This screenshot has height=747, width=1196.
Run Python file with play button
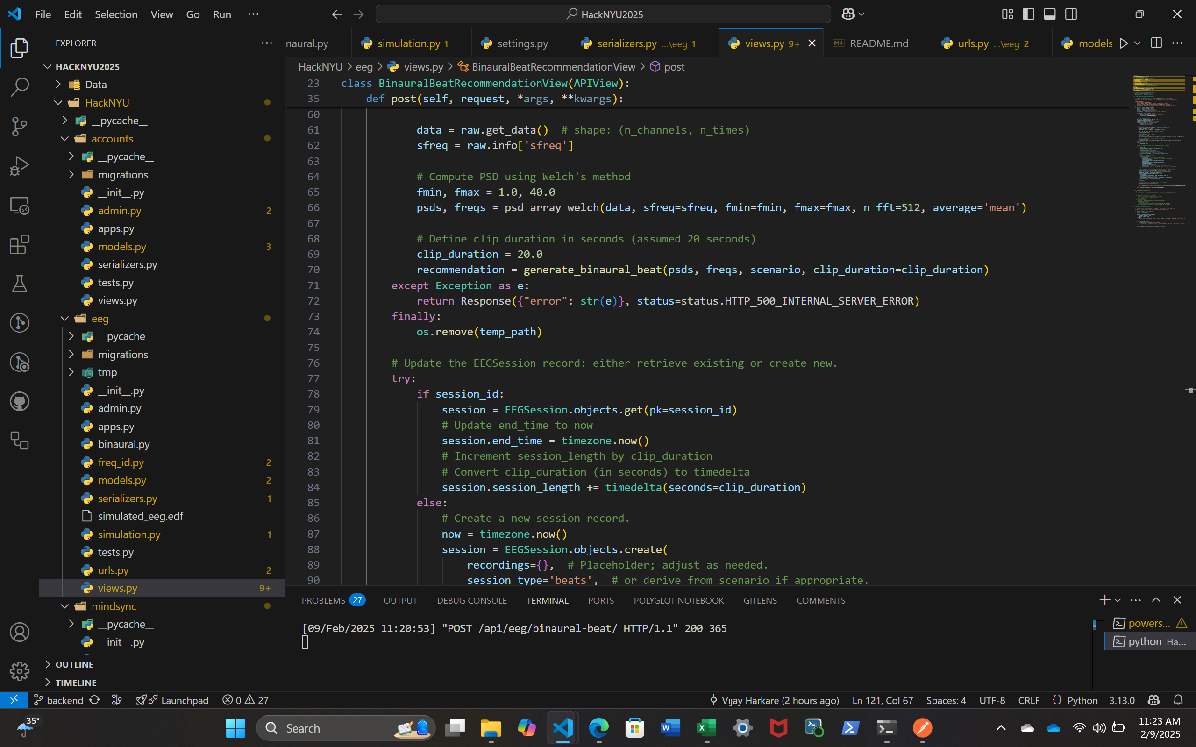pos(1124,43)
